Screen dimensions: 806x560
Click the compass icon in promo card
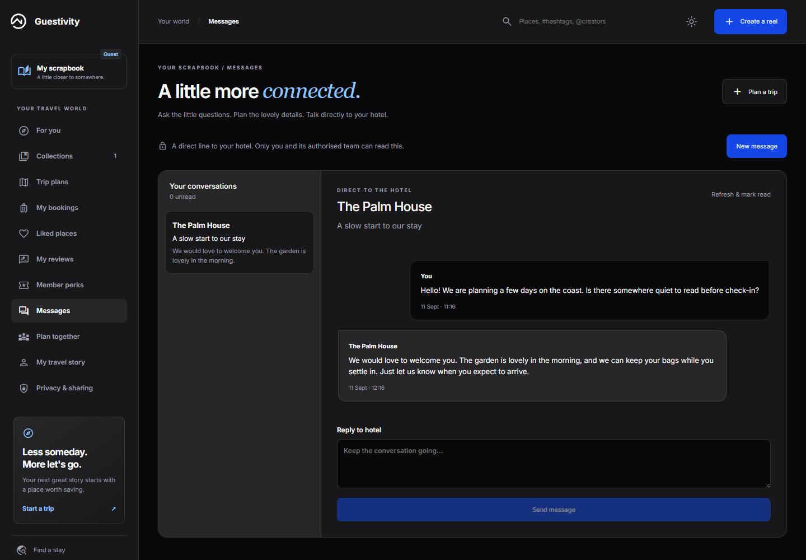click(28, 433)
